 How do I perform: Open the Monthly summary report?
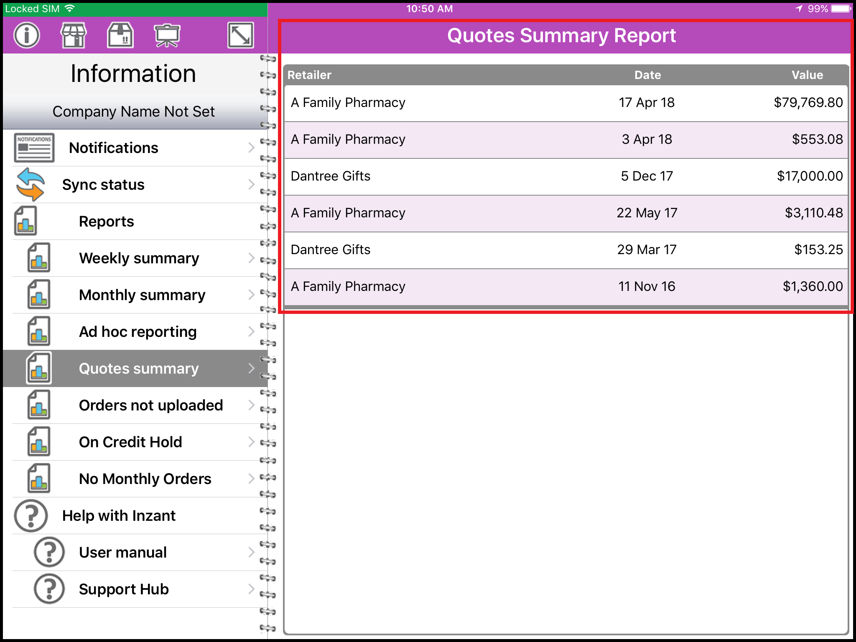(x=142, y=295)
